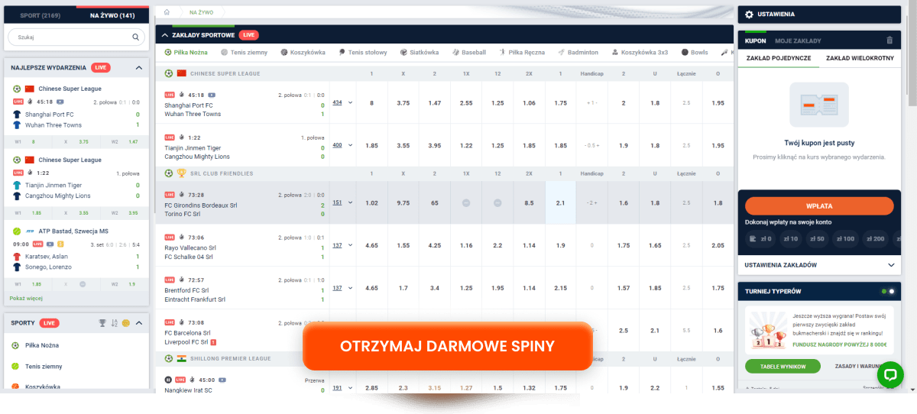Screen dimensions: 917x414
Task: Open the Ustawienia gear icon
Action: click(749, 14)
